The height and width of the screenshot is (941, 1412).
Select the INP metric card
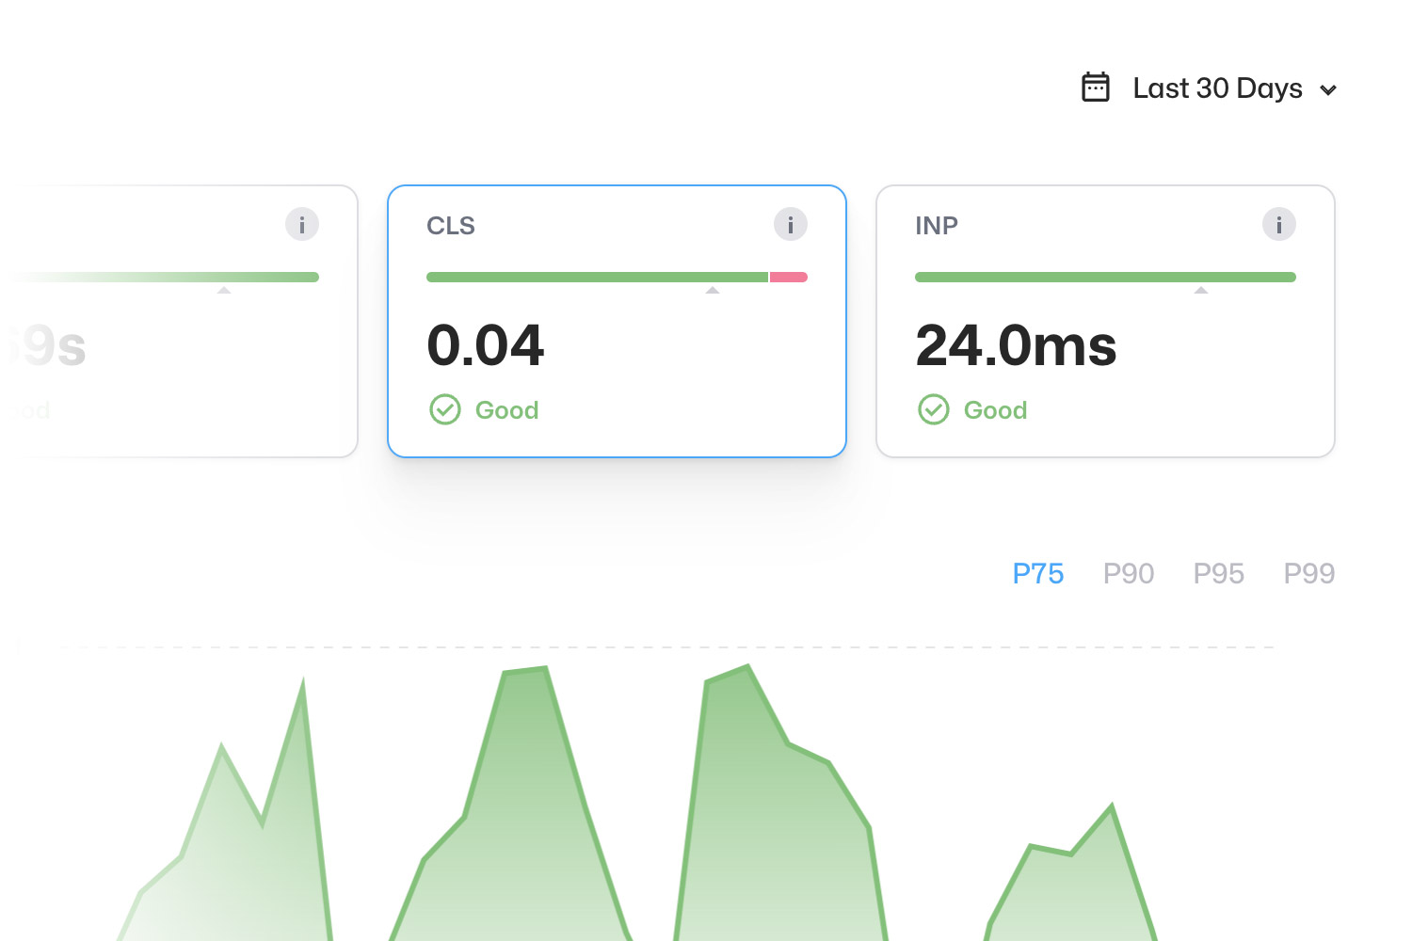[x=1105, y=321]
